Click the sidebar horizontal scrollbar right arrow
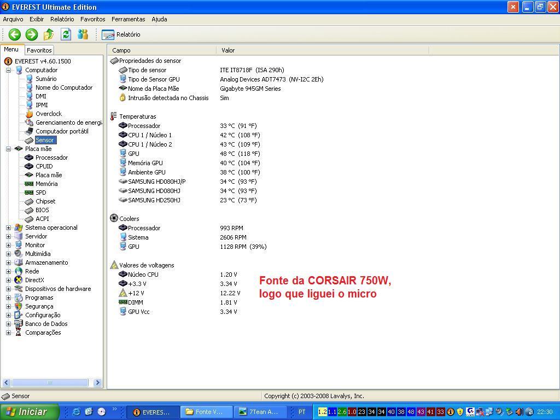The image size is (560, 420). tap(98, 383)
